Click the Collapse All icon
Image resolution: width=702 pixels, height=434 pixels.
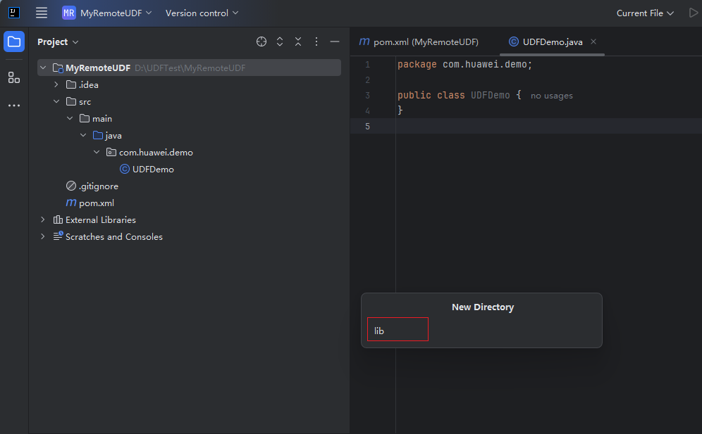[298, 42]
